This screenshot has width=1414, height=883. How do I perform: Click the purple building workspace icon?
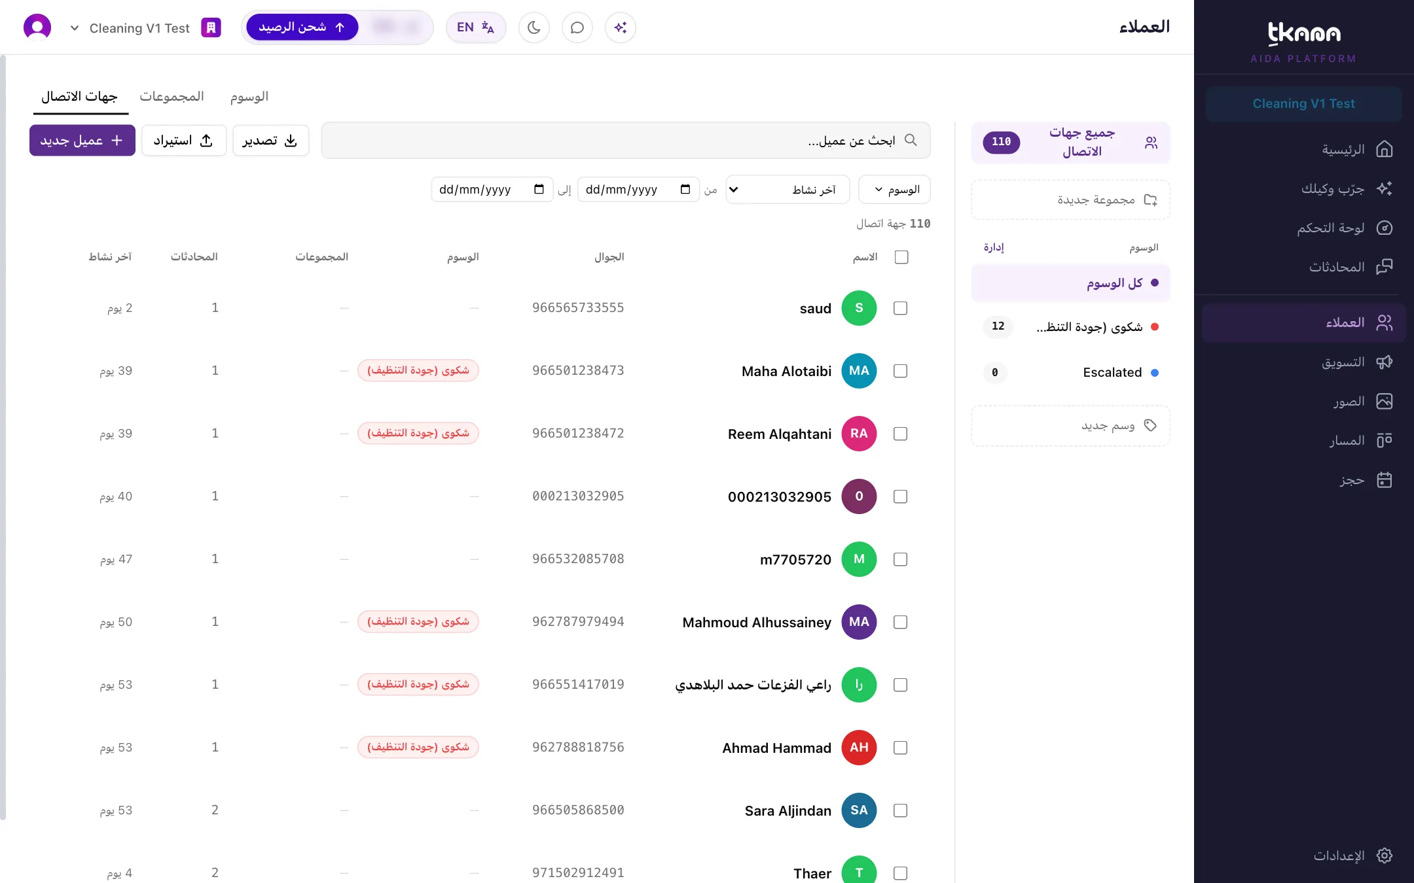(x=211, y=27)
